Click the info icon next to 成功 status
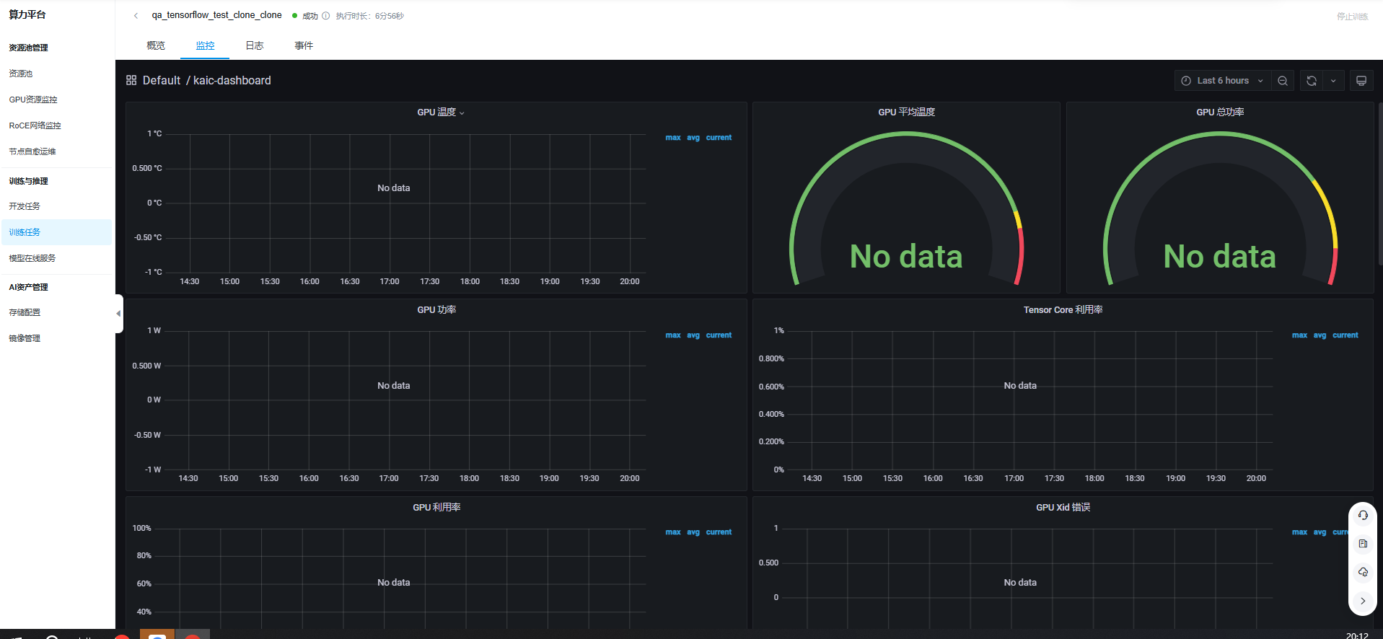Screen dimensions: 1383x639 click(325, 16)
